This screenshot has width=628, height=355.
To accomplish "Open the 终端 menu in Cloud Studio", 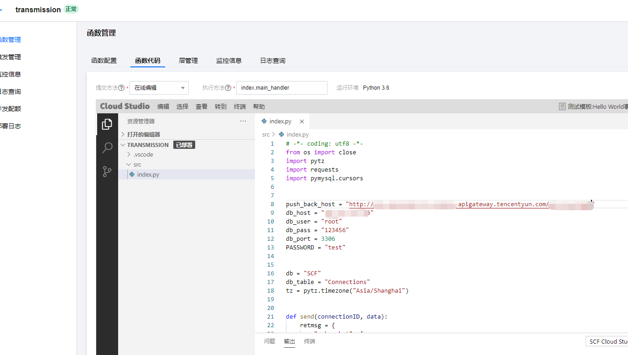I will point(240,106).
